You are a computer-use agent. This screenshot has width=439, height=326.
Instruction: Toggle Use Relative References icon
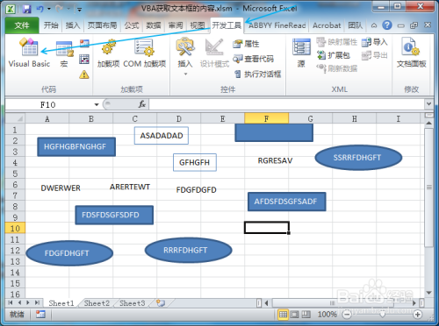click(x=84, y=59)
